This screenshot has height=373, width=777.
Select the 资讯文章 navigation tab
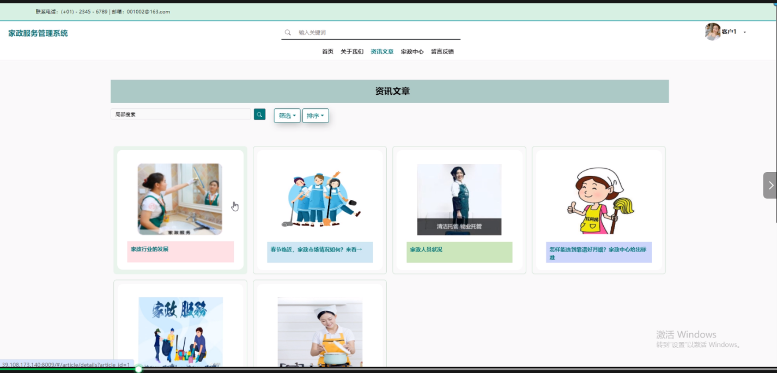[x=382, y=52]
